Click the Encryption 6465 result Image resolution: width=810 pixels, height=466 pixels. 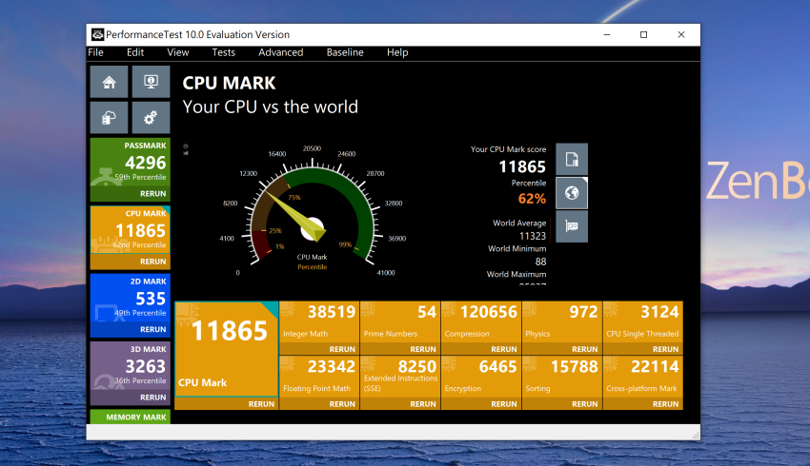pos(481,377)
